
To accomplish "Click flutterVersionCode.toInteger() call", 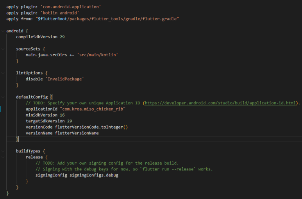I will click(91, 127).
